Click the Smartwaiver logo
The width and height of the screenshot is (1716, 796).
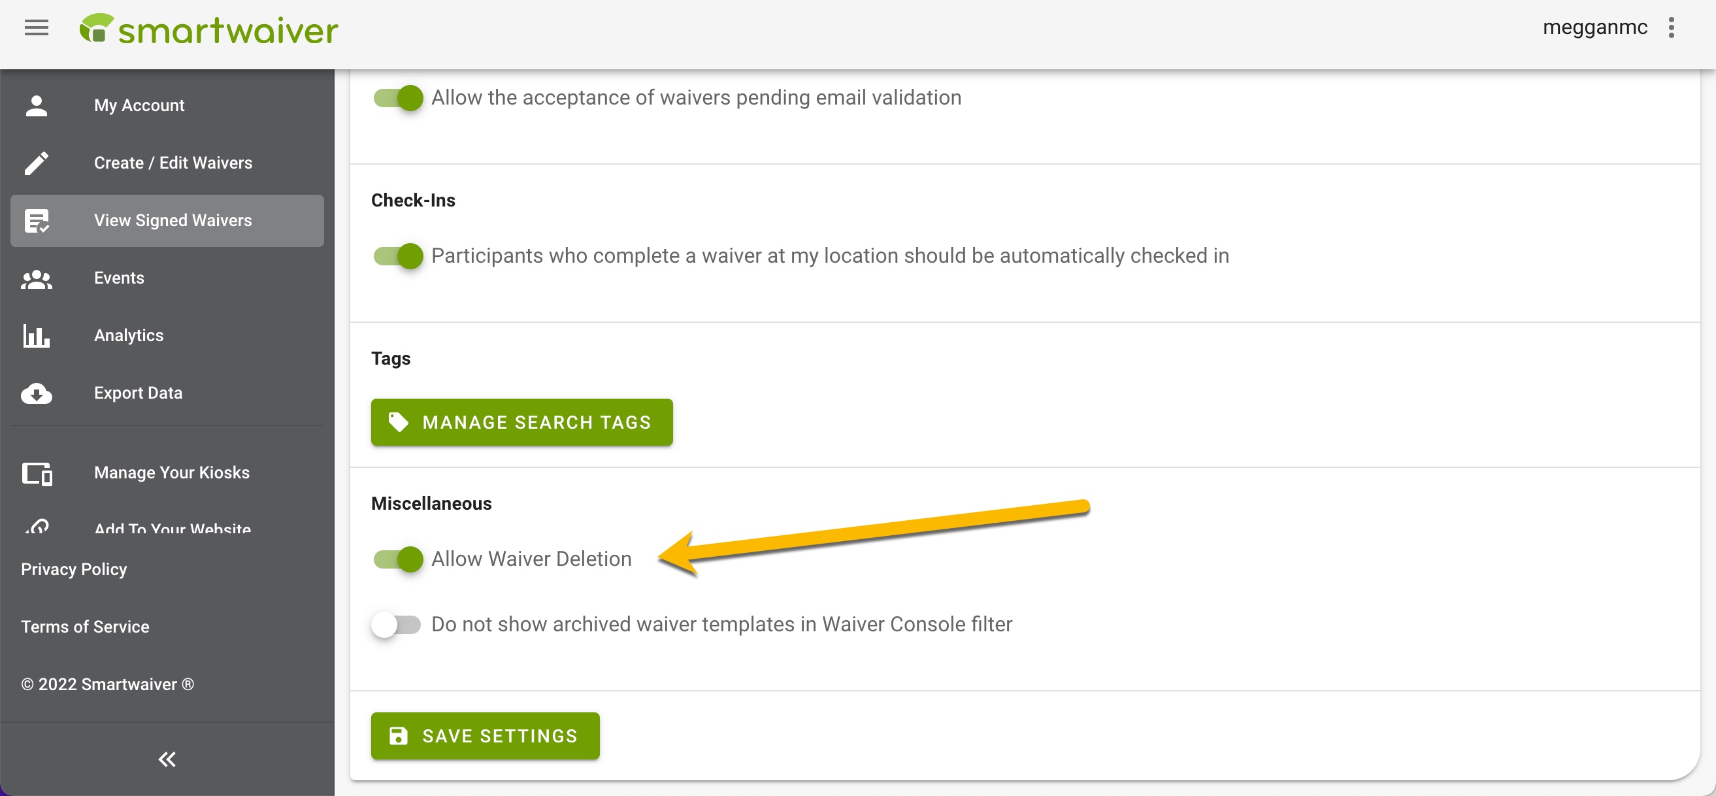[208, 29]
